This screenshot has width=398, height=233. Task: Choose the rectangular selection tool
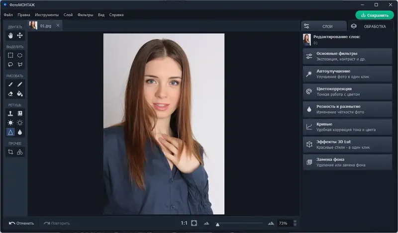tap(10, 55)
